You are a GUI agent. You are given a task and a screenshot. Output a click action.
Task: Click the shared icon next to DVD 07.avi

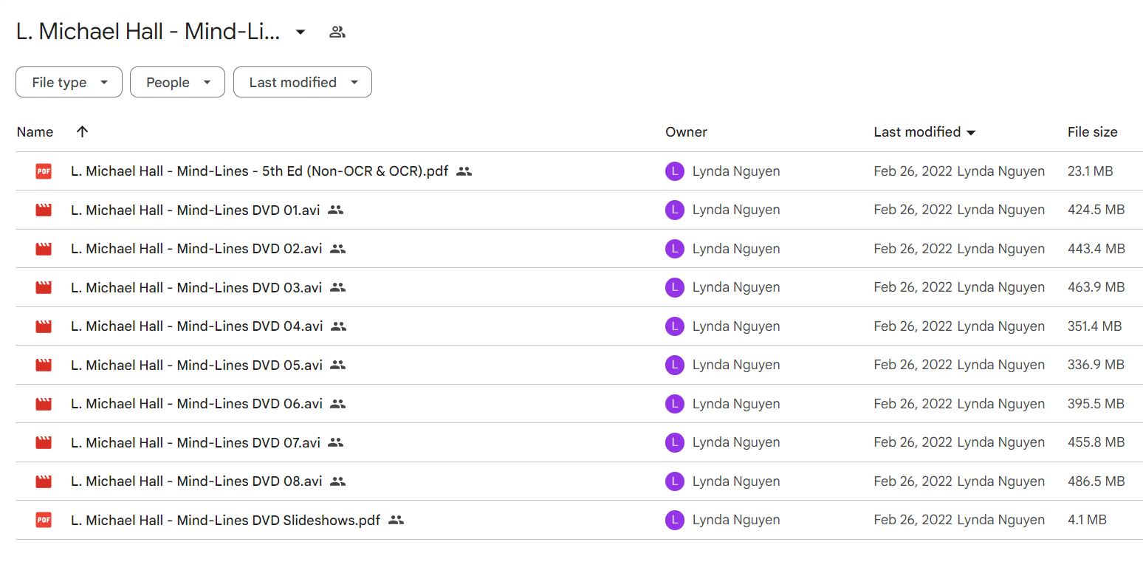pyautogui.click(x=335, y=442)
